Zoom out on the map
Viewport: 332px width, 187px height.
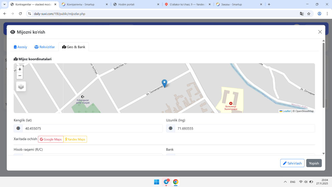20,76
